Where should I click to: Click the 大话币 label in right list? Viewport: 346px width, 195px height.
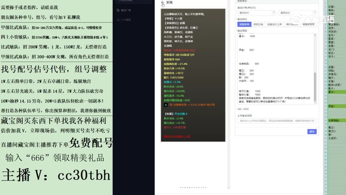pos(333,138)
